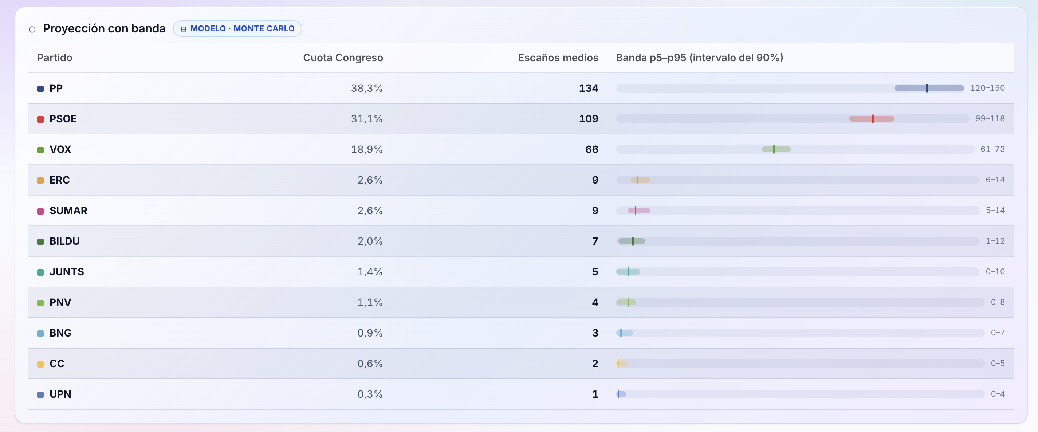
Task: Click the SUMAR pink color square
Action: pos(40,211)
